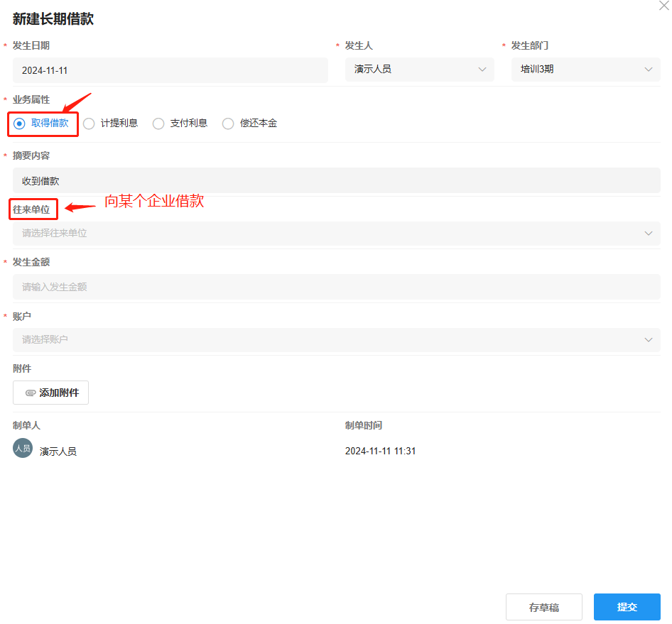This screenshot has width=672, height=624.
Task: Focus the 发生金额 input field
Action: coord(336,287)
